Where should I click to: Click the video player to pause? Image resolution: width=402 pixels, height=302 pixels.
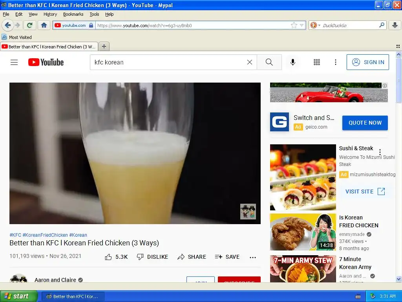[135, 153]
